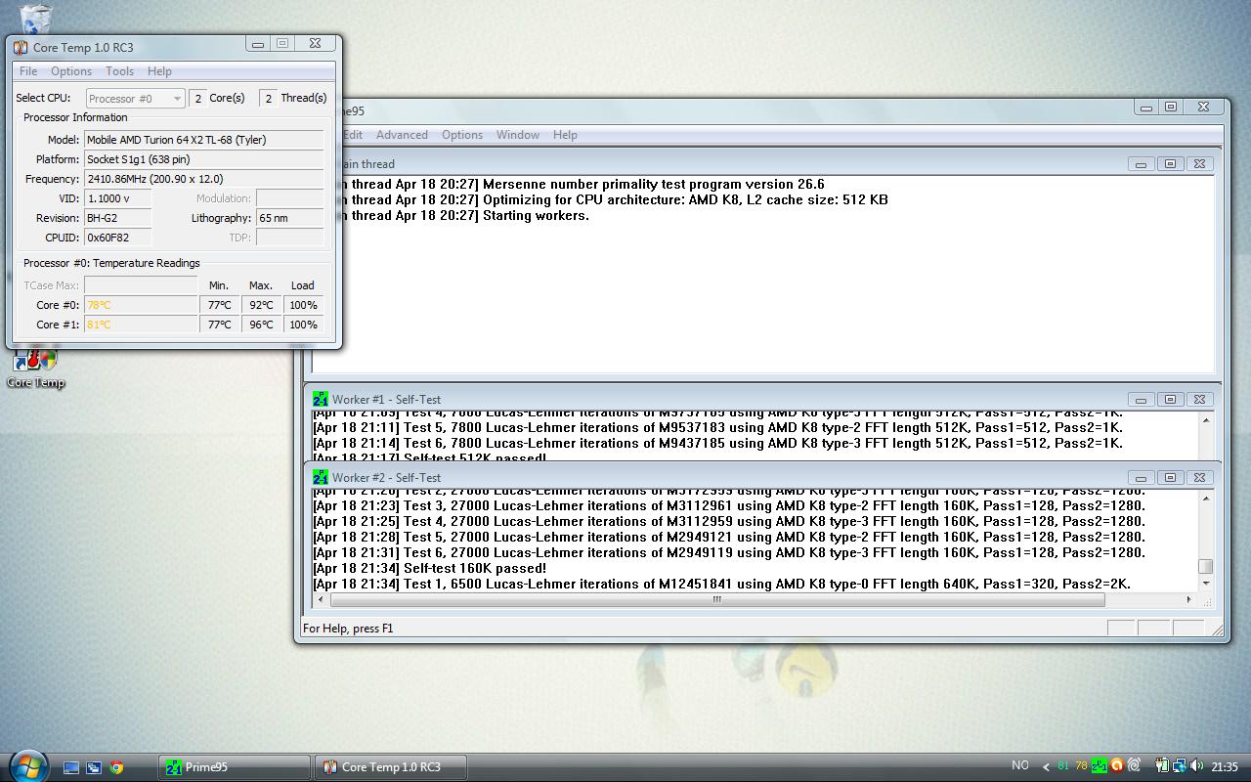Open the Help menu in Core Temp
Screen dimensions: 1251x782
(159, 71)
